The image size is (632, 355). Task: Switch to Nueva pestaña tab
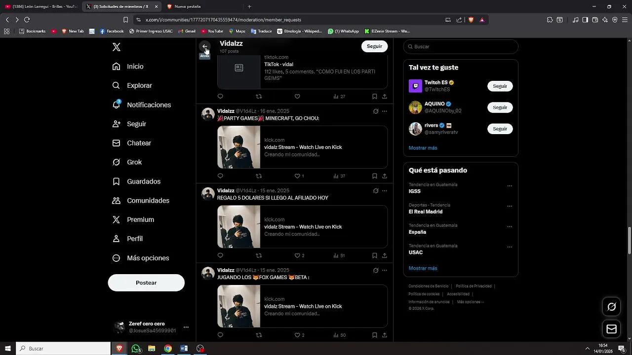pyautogui.click(x=202, y=6)
